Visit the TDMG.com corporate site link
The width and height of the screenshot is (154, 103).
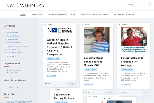tap(13, 73)
